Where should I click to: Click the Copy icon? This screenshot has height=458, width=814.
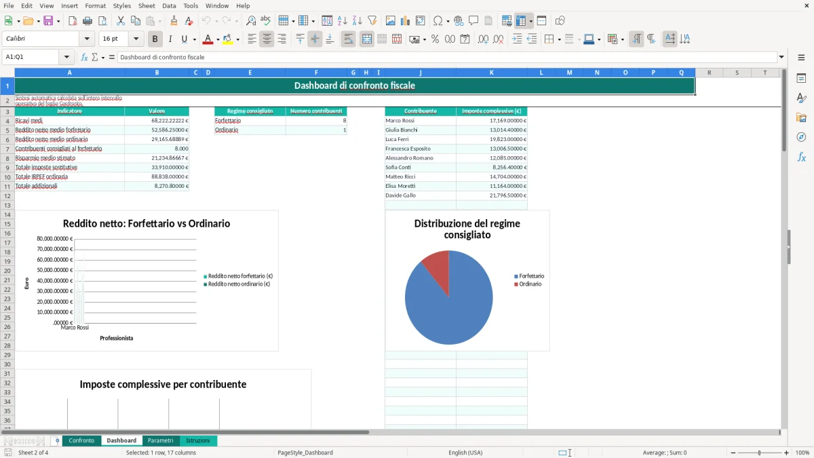click(136, 21)
